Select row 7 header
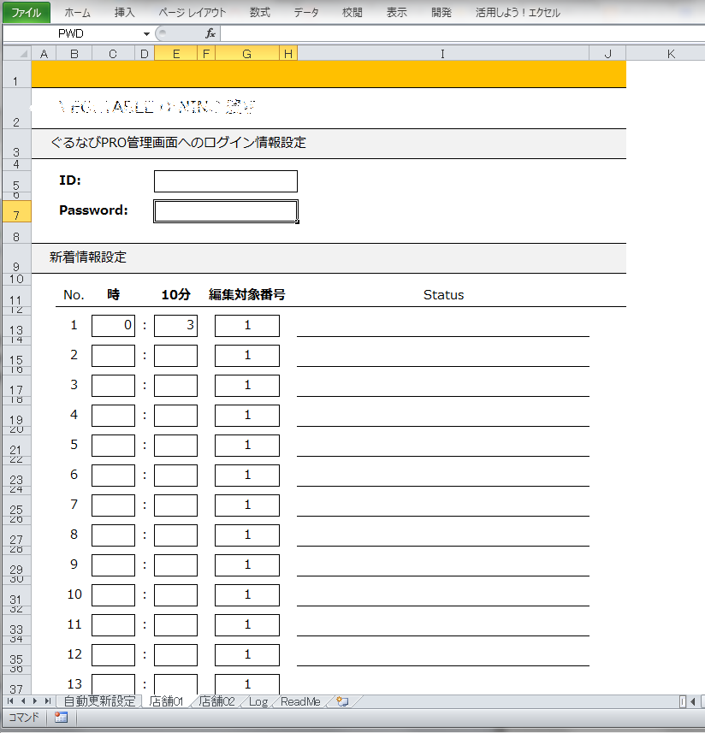 tap(16, 212)
